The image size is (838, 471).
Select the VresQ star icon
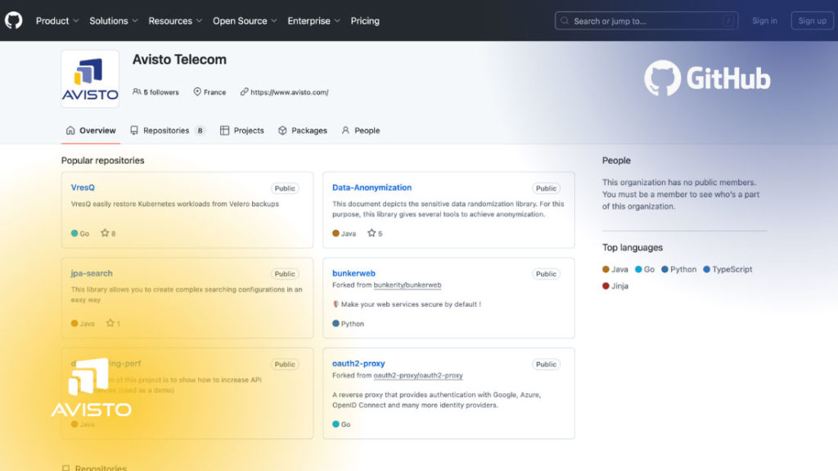(105, 233)
